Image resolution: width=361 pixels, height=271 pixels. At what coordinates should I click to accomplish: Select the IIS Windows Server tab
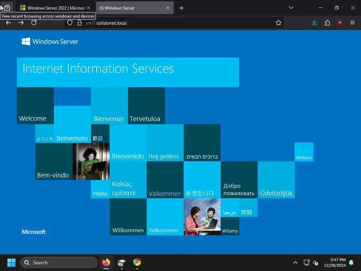pyautogui.click(x=135, y=8)
